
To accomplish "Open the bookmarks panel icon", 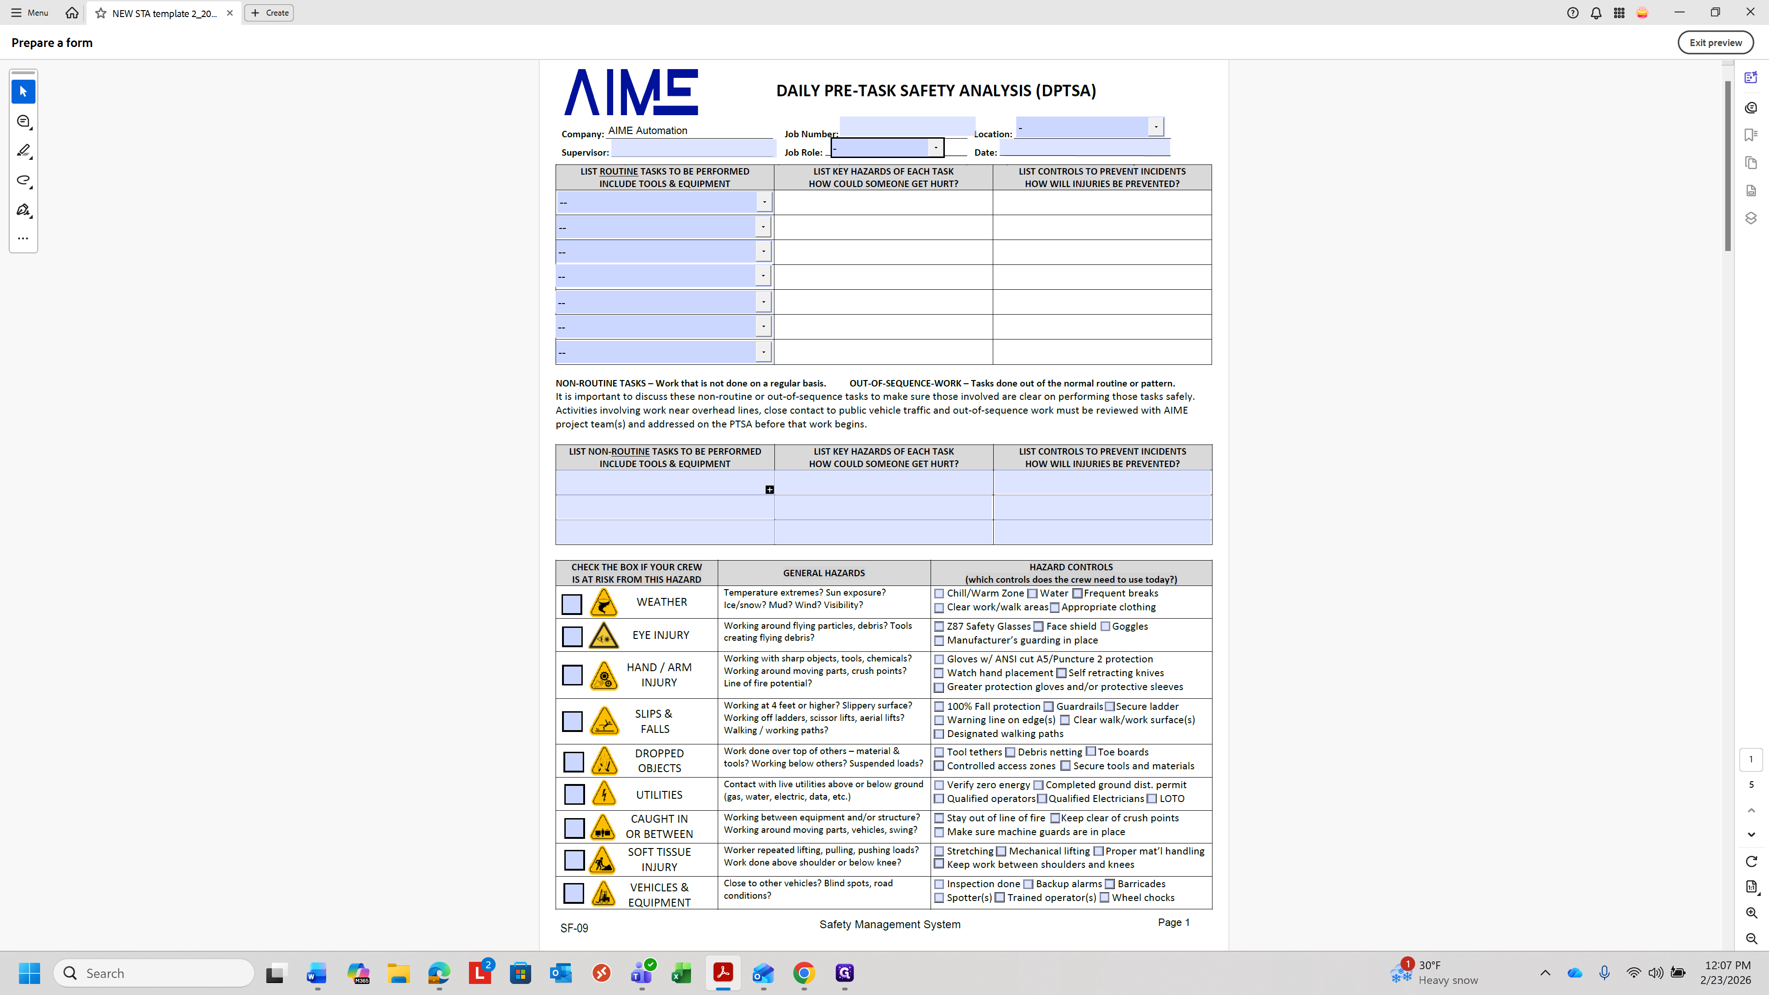I will (1751, 135).
